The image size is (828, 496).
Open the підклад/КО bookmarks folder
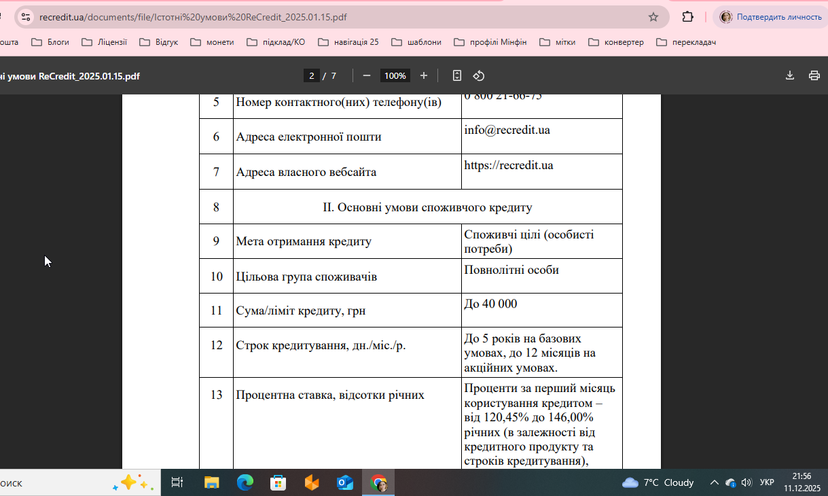pyautogui.click(x=276, y=42)
